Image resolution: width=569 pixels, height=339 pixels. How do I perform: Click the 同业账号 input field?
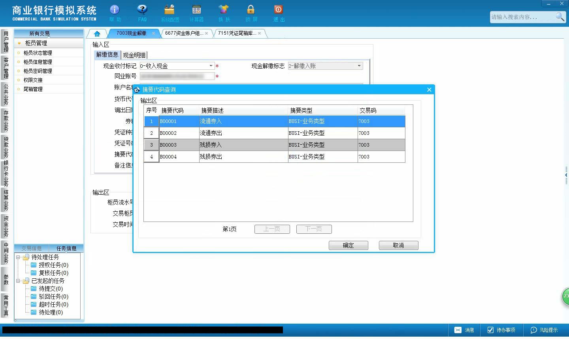click(177, 76)
